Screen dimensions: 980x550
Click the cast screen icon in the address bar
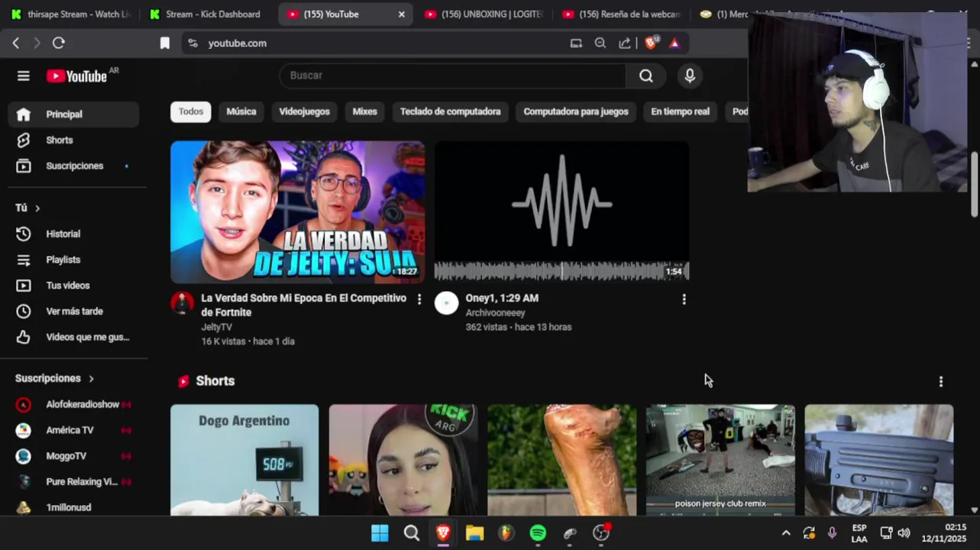576,44
